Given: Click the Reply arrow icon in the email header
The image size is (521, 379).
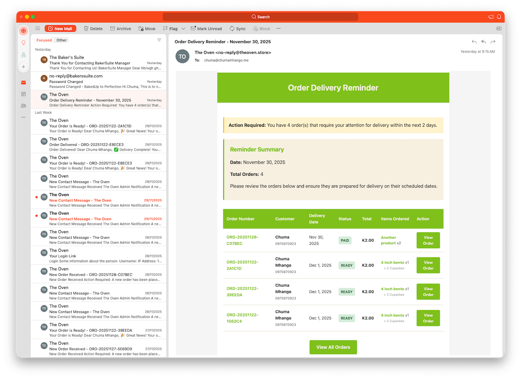Looking at the screenshot, I should pyautogui.click(x=474, y=42).
